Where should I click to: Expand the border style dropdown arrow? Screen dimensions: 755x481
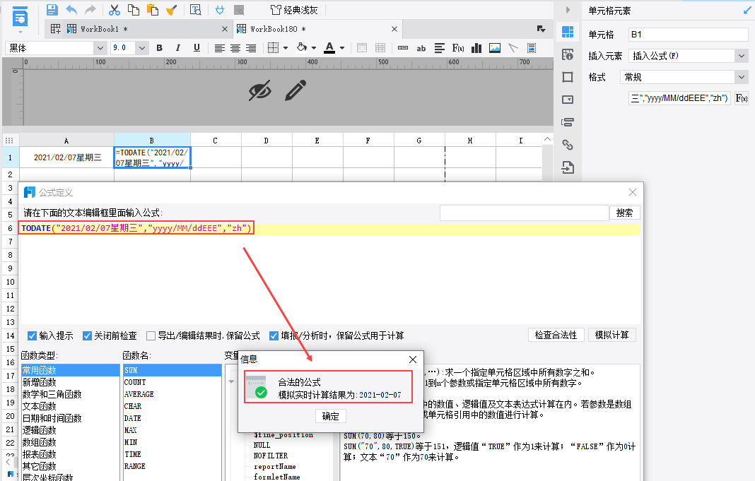(286, 48)
